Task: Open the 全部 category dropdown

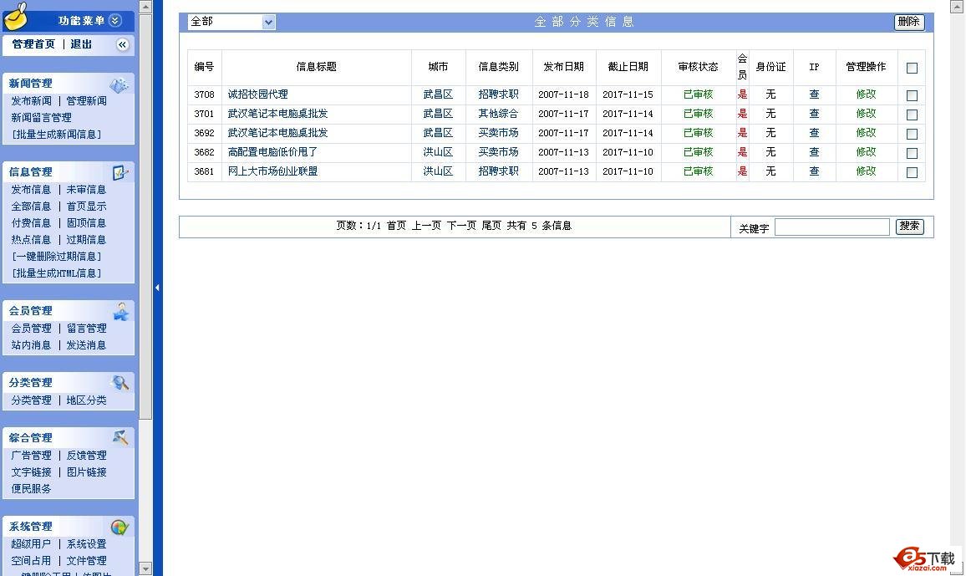Action: [231, 23]
